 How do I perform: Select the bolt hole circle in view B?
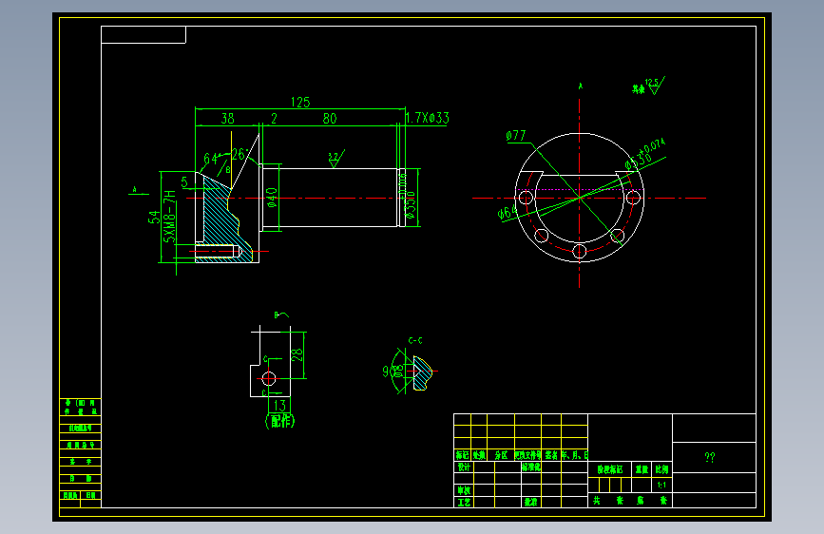[x=269, y=378]
